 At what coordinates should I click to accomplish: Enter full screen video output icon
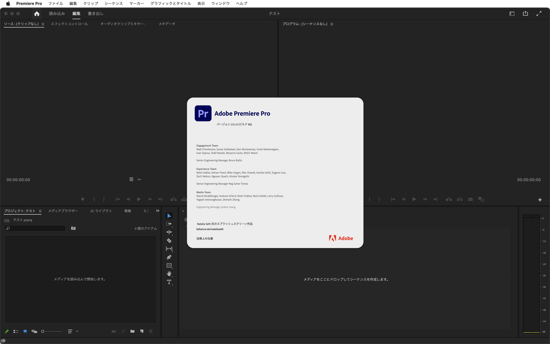pyautogui.click(x=539, y=14)
